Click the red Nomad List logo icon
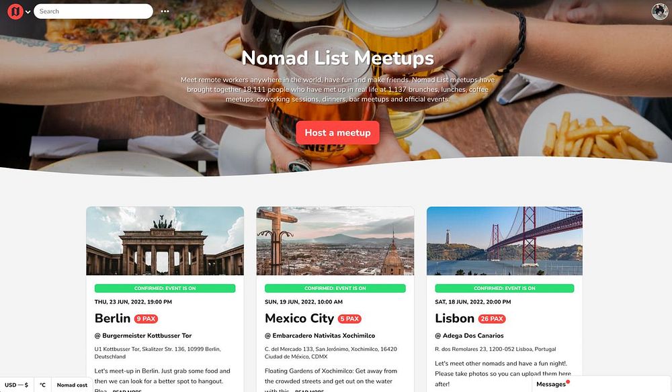Screen dimensions: 672x392 click(x=15, y=11)
